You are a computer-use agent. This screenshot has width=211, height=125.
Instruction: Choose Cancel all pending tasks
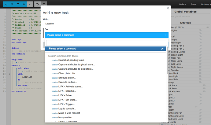71,60
